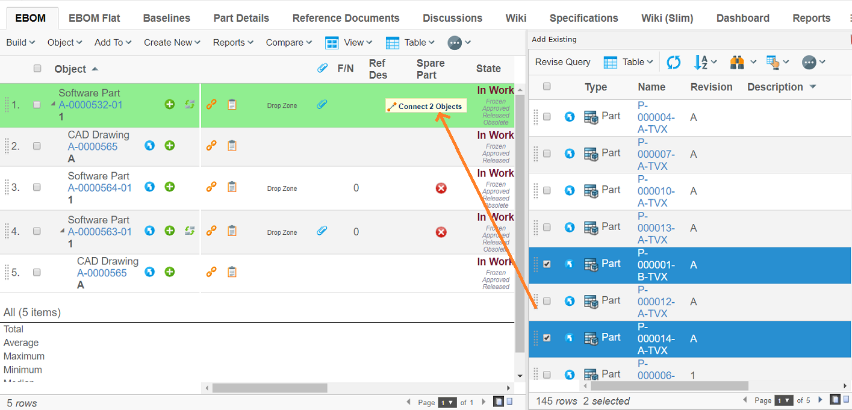Click clipboard icon in row 4
Viewport: 852px width, 410px height.
(x=232, y=231)
